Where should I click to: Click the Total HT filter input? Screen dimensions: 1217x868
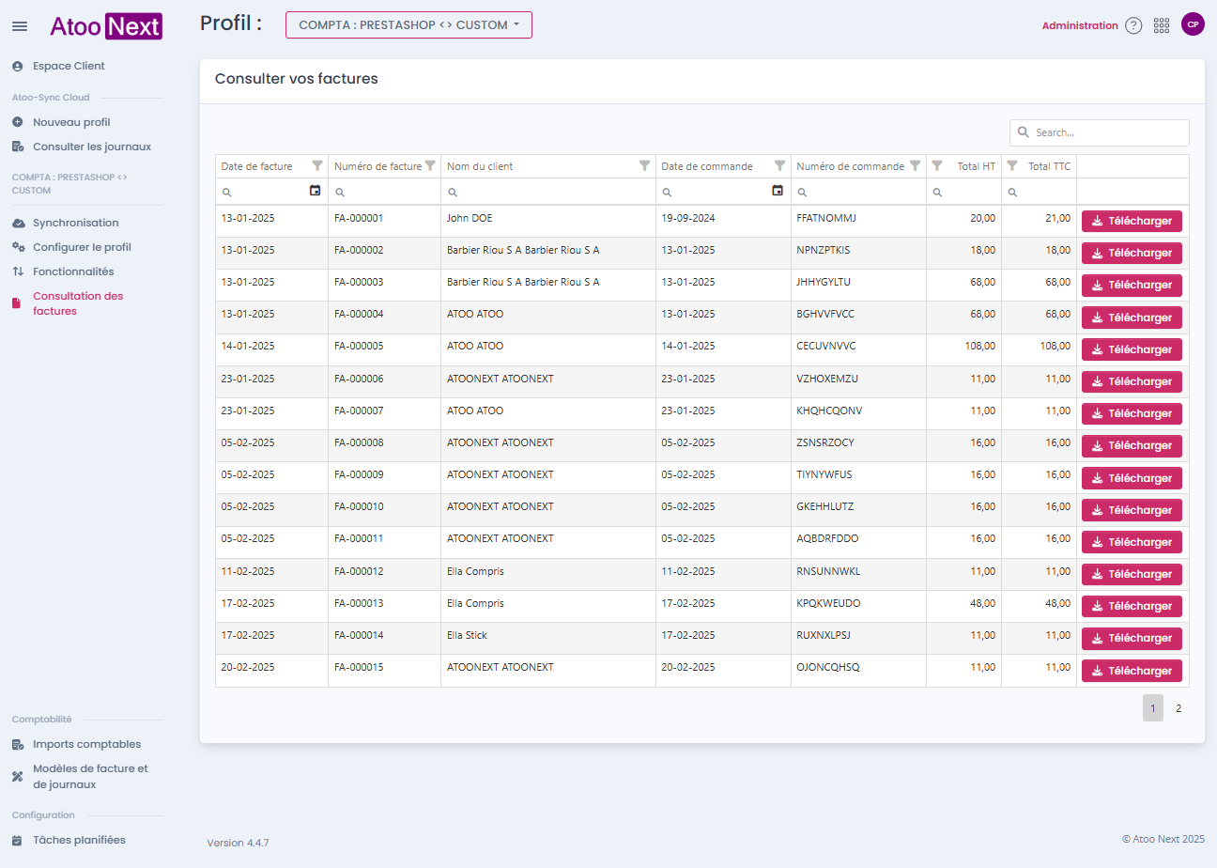tap(963, 192)
